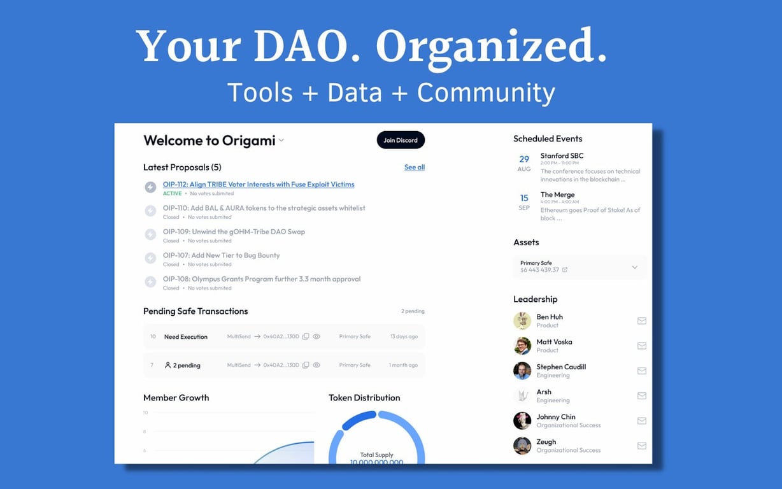Click the person icon in 2 pending row

[167, 365]
